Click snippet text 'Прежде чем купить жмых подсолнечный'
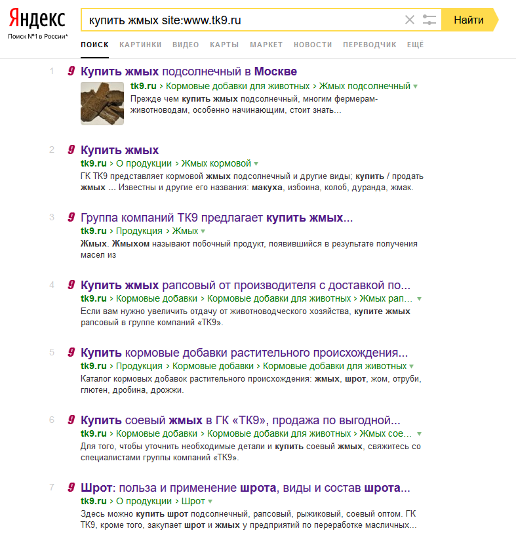Image resolution: width=516 pixels, height=537 pixels. [x=214, y=99]
